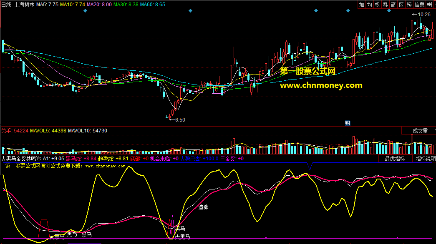
Task: Click the second blue diamond info marker
Action: click(x=191, y=11)
